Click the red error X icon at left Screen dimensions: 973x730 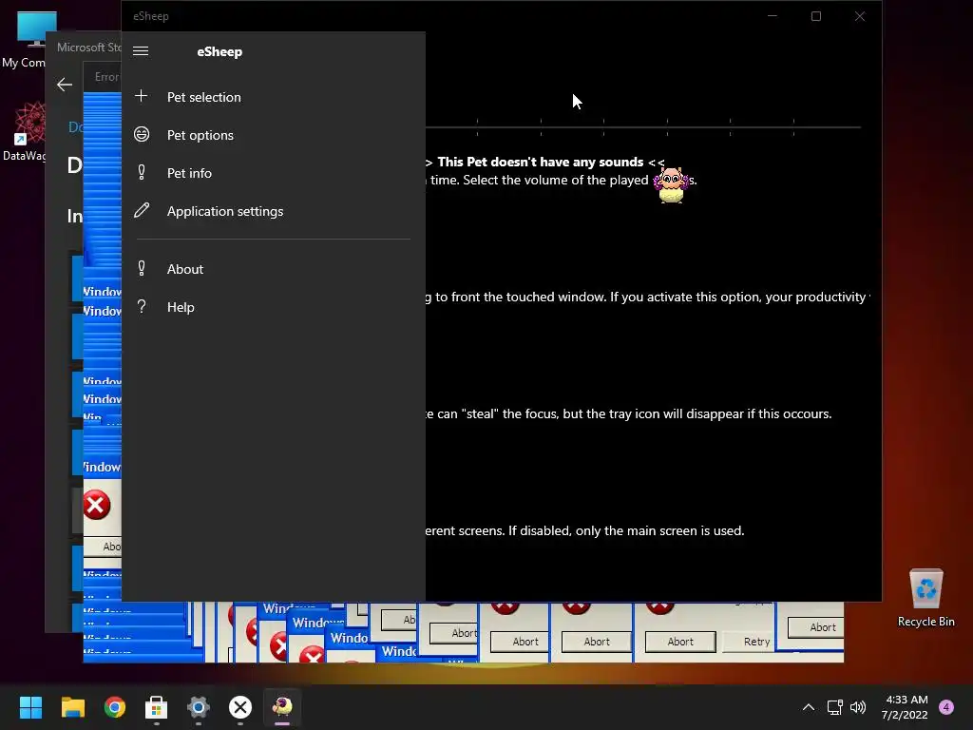coord(96,505)
